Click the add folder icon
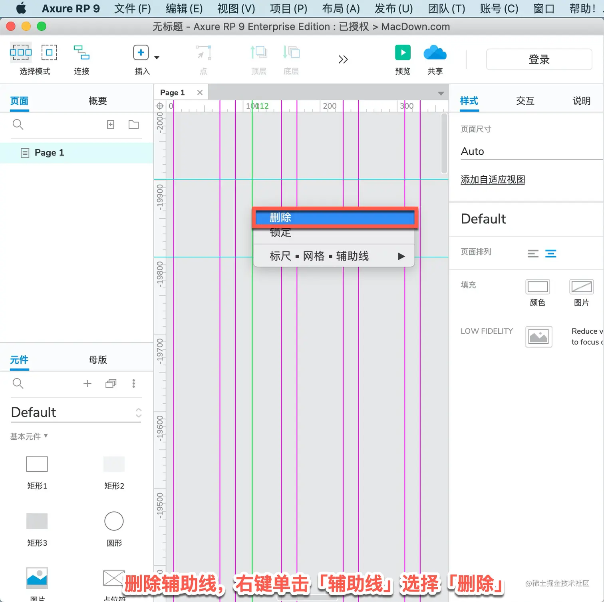Screen dimensions: 604x602 coord(133,125)
